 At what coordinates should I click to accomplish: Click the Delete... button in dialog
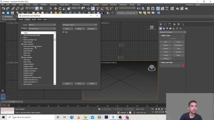[x=80, y=29]
